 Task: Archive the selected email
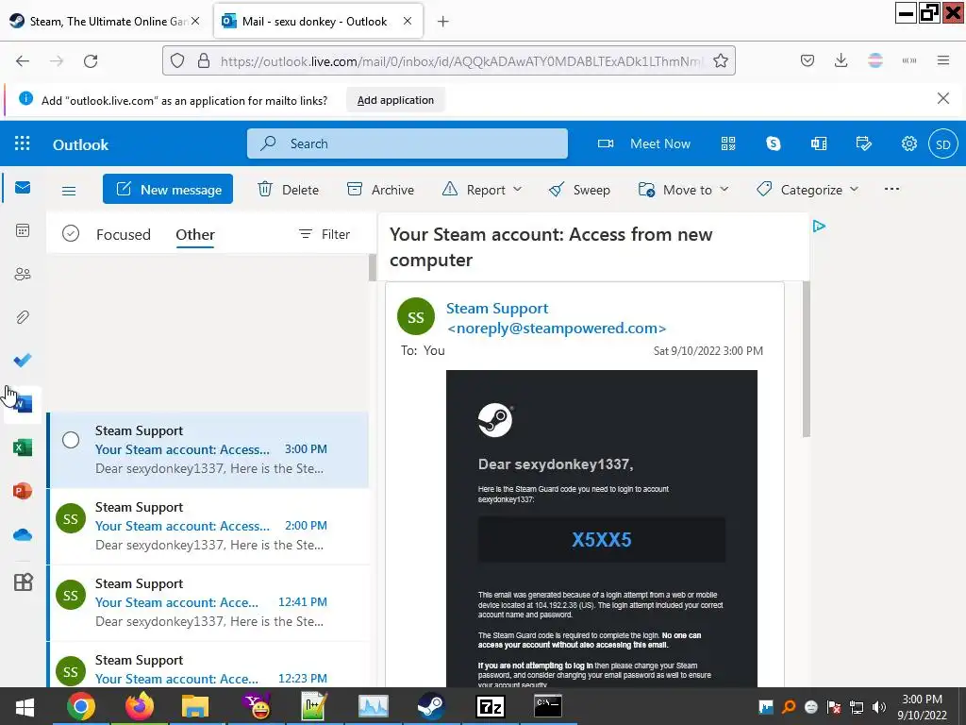tap(380, 189)
